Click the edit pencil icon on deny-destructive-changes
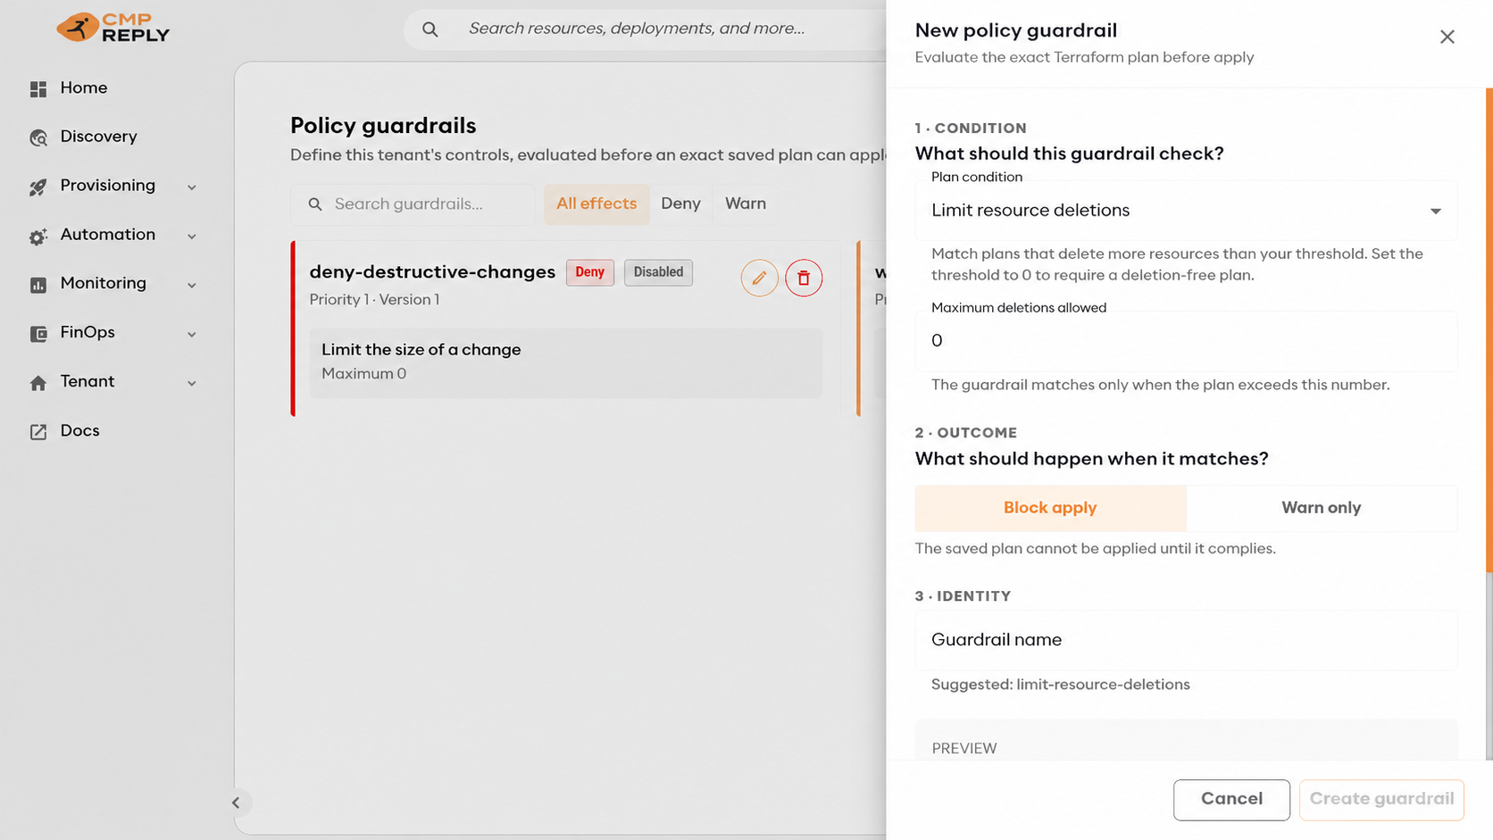Image resolution: width=1493 pixels, height=840 pixels. tap(759, 278)
